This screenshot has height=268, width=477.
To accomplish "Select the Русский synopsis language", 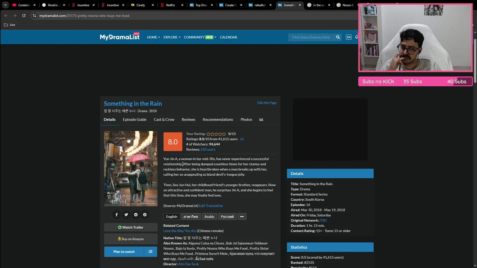I will click(227, 217).
